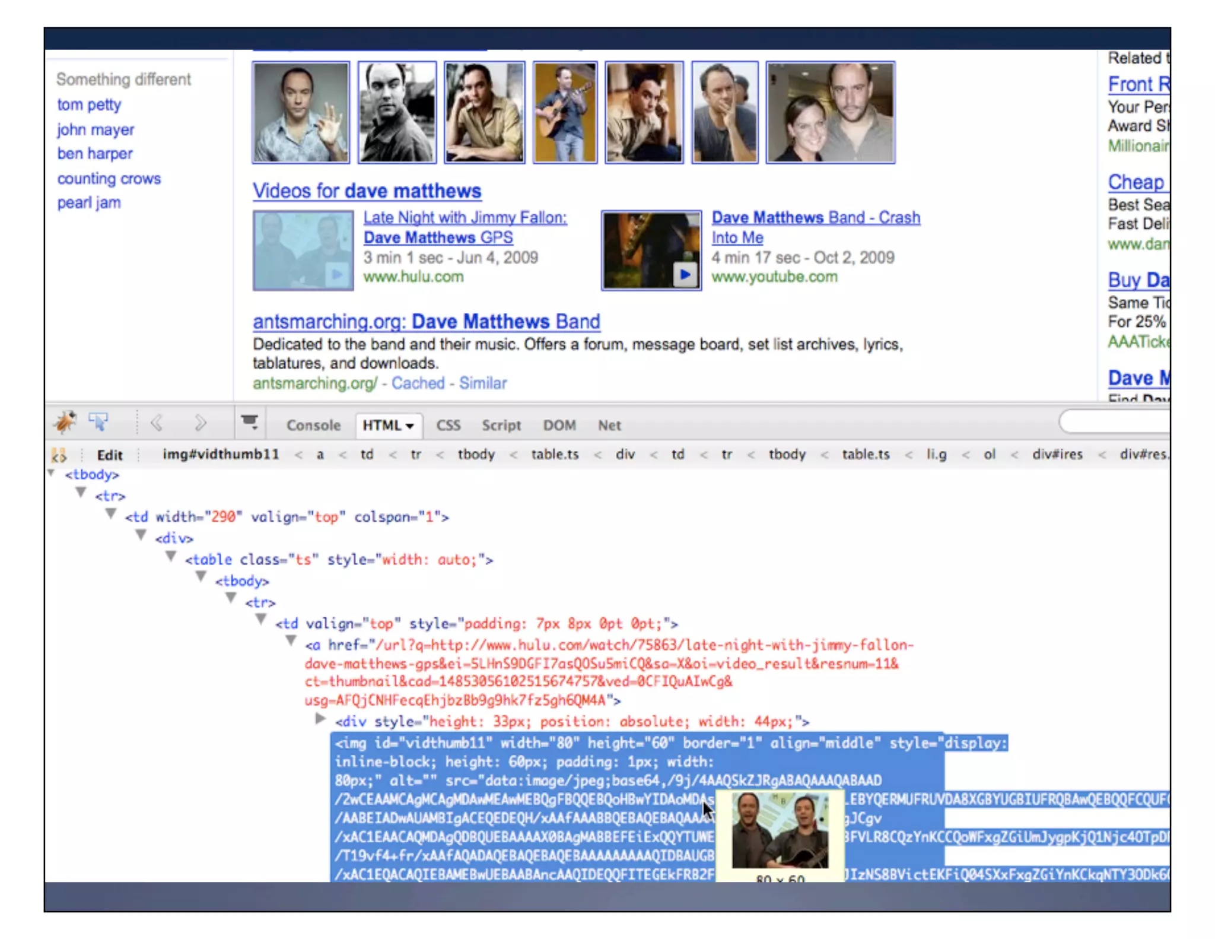
Task: Select table.ts next to li.g in breadcrumb
Action: pyautogui.click(x=866, y=454)
